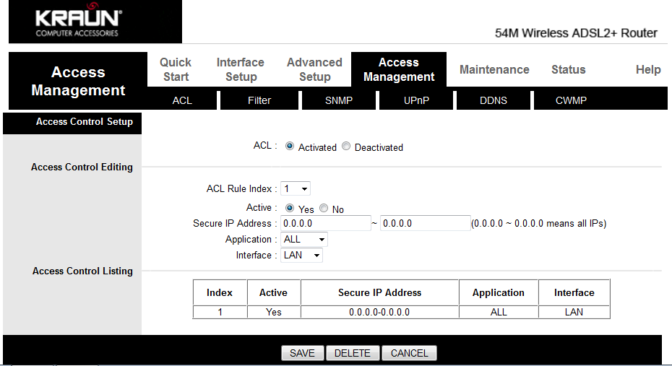Expand the Application dropdown
This screenshot has width=672, height=366.
(x=304, y=240)
